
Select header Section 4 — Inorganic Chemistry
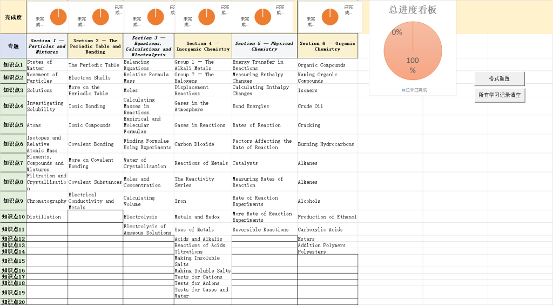tap(203, 47)
